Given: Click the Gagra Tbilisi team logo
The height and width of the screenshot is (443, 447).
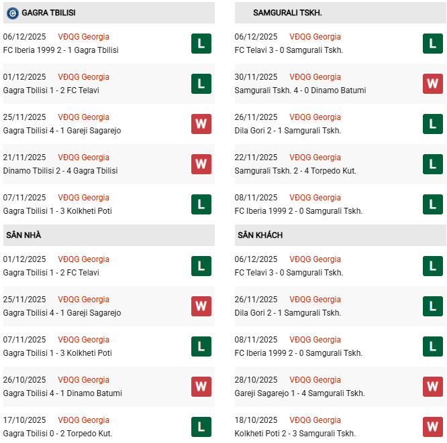Looking at the screenshot, I should 12,13.
